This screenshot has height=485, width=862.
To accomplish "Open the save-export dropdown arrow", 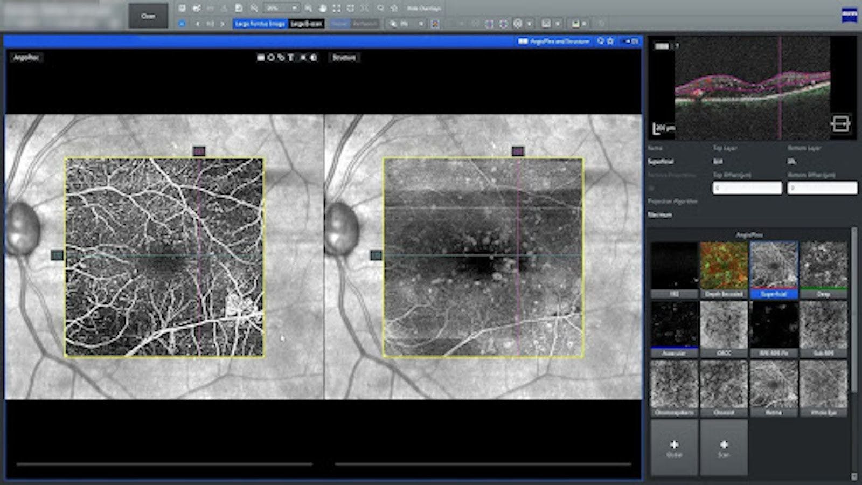I will pos(584,24).
